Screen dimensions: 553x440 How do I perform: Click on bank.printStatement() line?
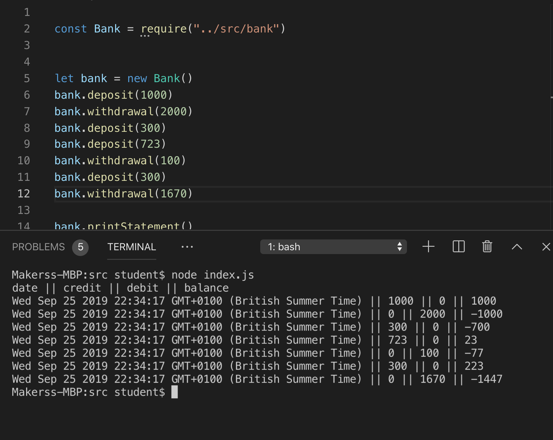point(123,226)
